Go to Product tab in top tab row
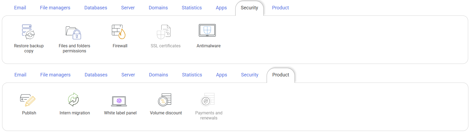This screenshot has width=470, height=132. point(280,8)
